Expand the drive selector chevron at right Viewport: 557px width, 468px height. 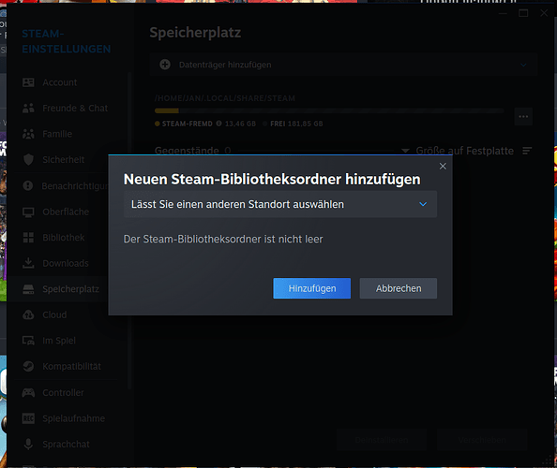click(x=523, y=65)
